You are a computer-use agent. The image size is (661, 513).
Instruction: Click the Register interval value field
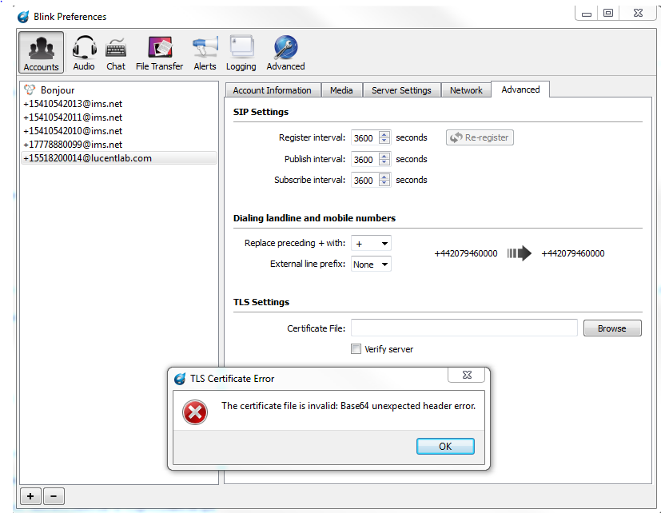[x=365, y=138]
